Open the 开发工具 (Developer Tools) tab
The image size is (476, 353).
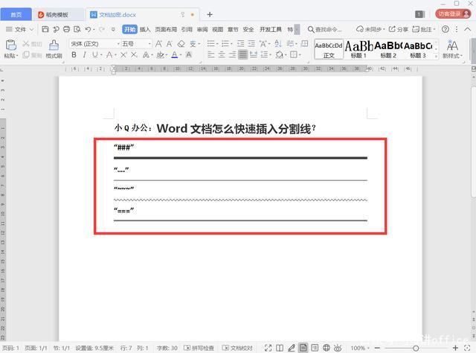point(271,29)
